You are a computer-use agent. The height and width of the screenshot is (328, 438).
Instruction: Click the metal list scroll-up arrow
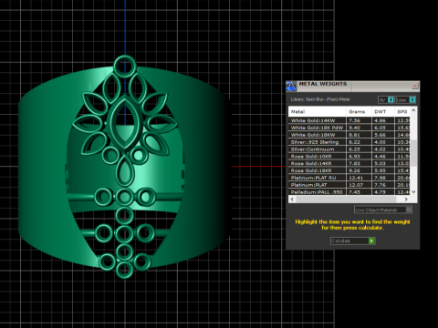coord(413,110)
